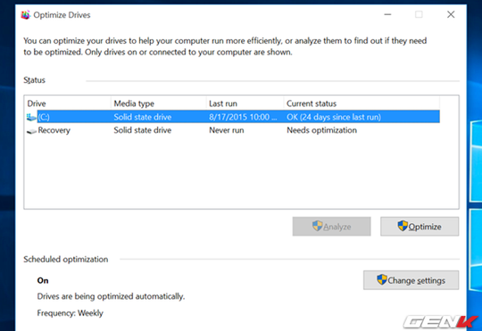Close the Optimize Drives window
The height and width of the screenshot is (331, 482).
coord(451,14)
